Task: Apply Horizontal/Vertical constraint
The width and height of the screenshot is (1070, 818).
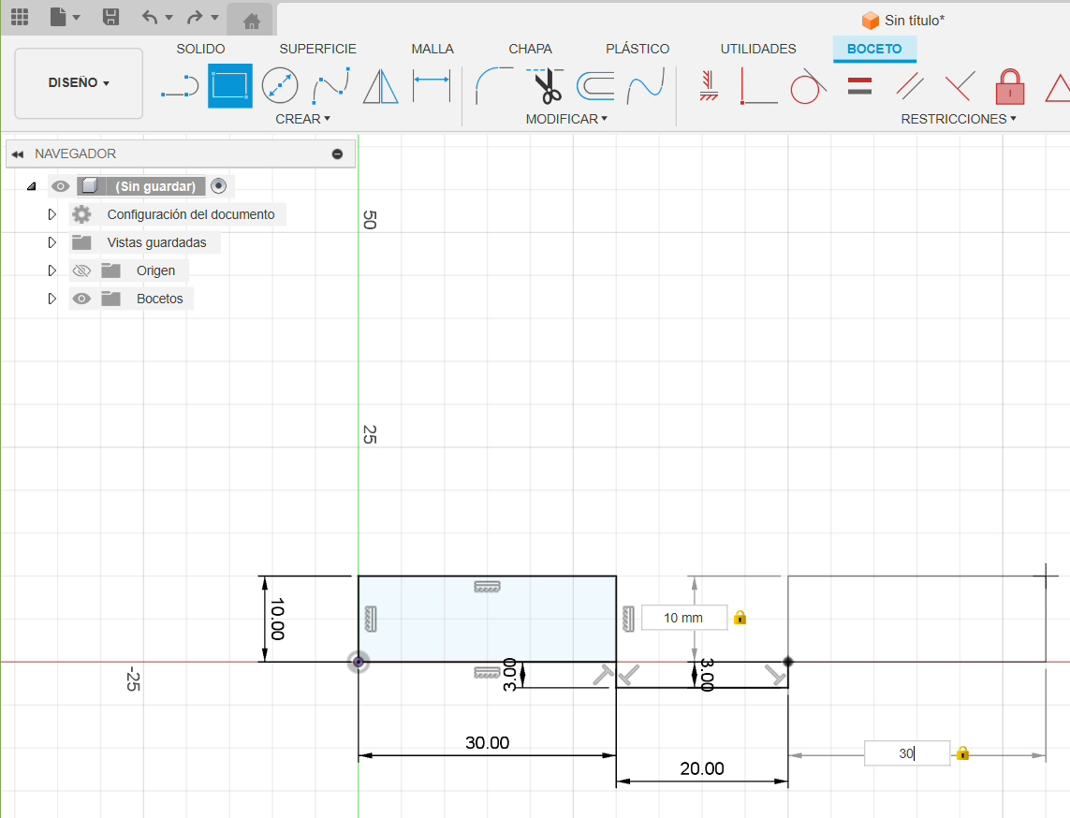Action: pos(709,86)
